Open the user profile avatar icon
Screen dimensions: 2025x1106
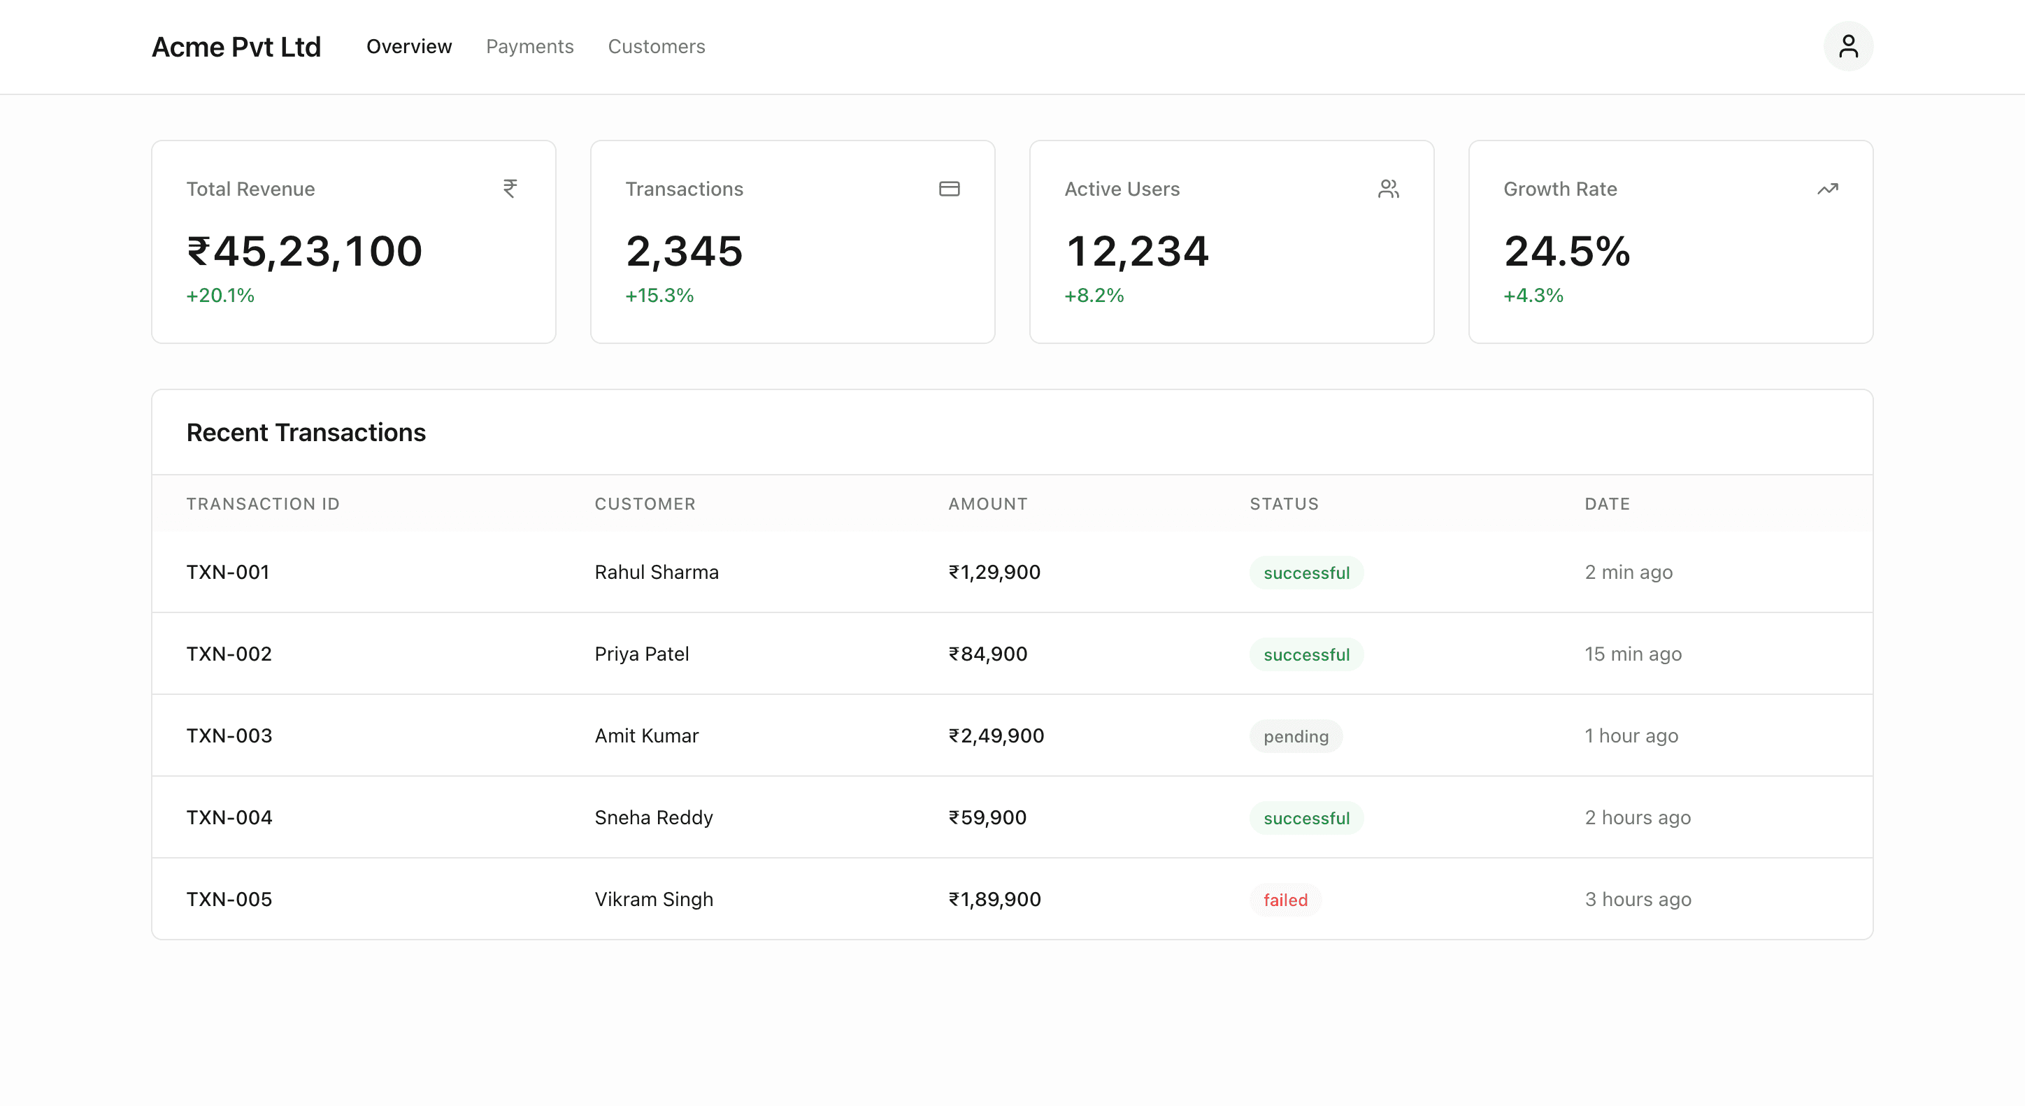point(1848,45)
